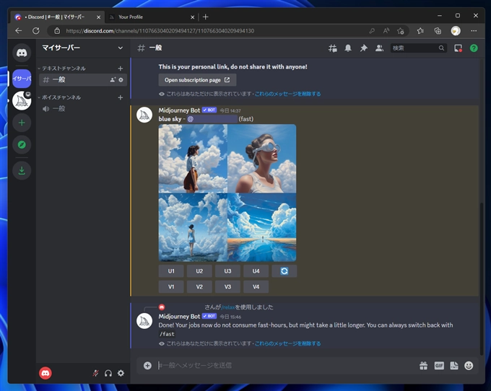Open upload attachment plus icon in message bar
The width and height of the screenshot is (491, 391).
(x=147, y=365)
